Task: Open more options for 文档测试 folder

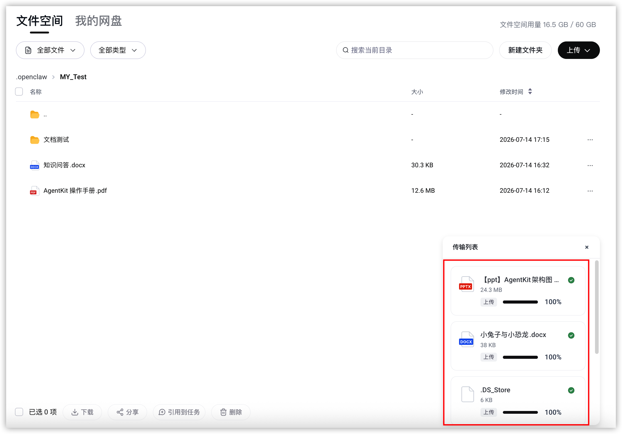Action: (x=590, y=140)
